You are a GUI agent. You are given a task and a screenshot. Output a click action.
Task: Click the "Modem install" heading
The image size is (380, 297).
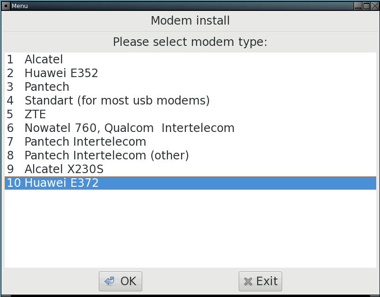(190, 21)
